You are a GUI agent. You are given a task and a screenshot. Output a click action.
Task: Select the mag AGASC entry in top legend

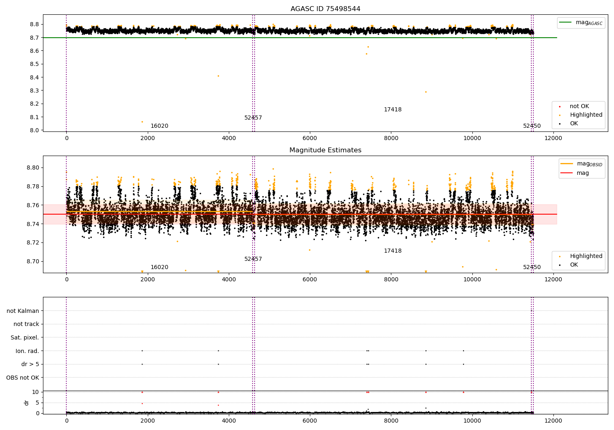(x=581, y=23)
